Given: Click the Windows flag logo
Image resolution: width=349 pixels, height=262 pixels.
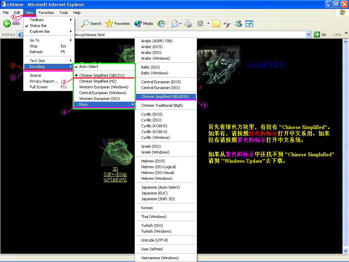Looking at the screenshot, I should coord(342,13).
